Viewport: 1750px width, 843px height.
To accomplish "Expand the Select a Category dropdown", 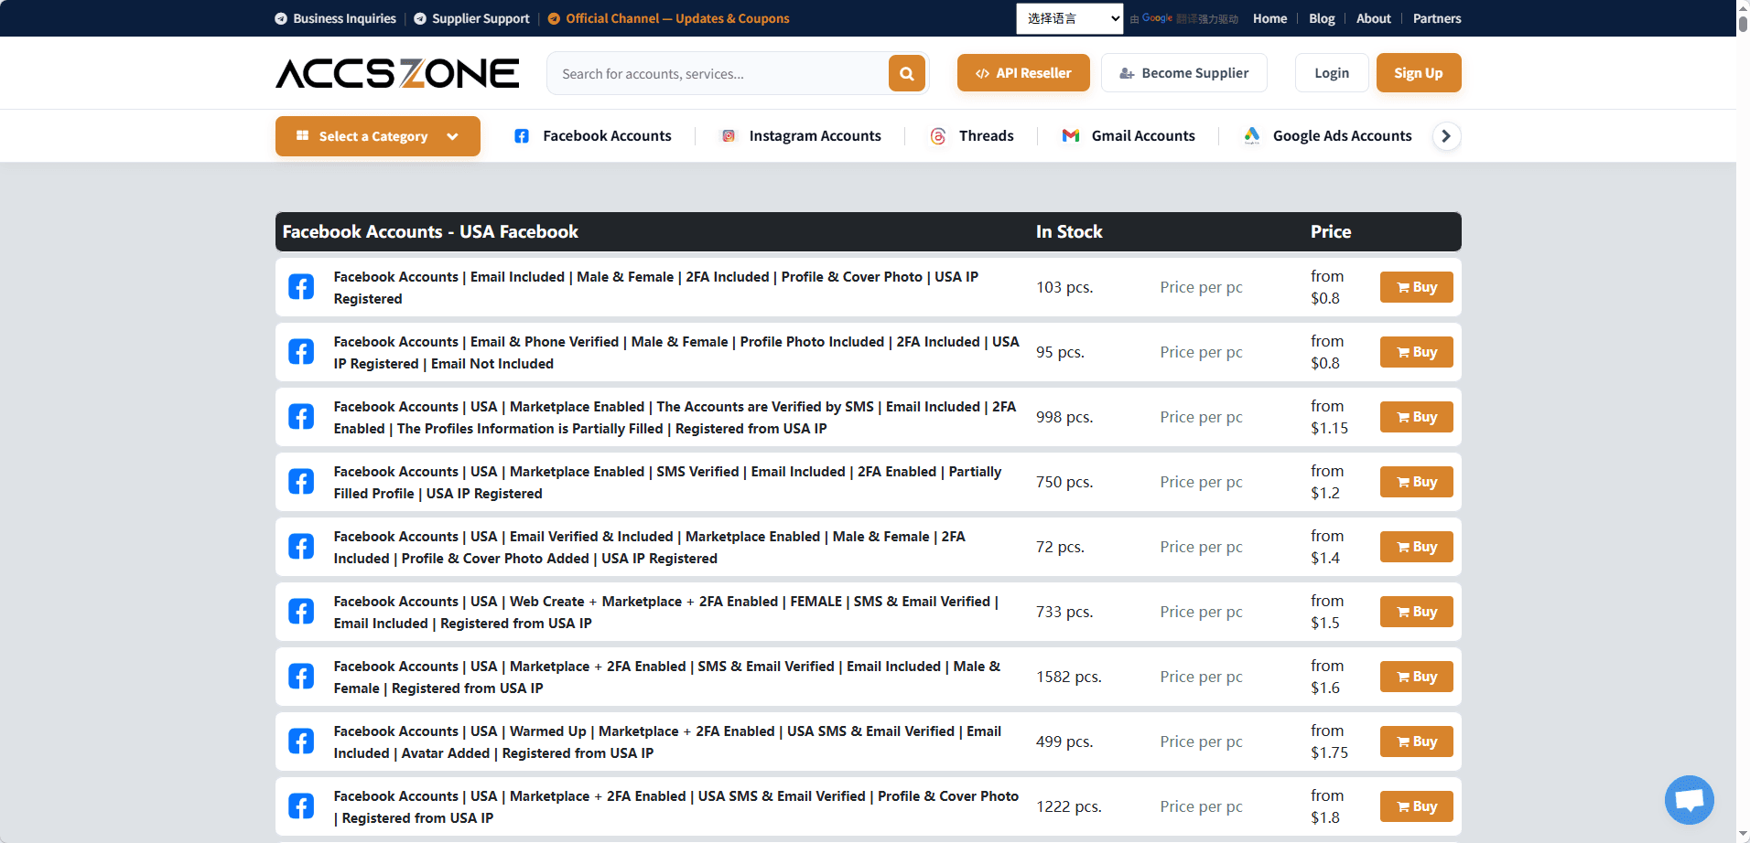I will click(378, 136).
